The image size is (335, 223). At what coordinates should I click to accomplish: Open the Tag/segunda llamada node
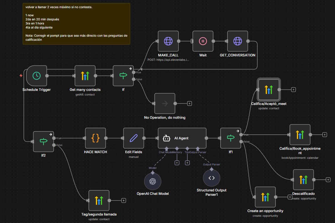(99, 200)
